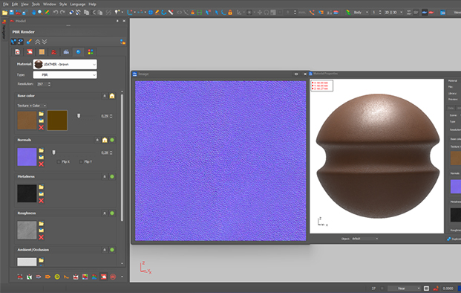Switch to the orange grid texture tab
This screenshot has width=461, height=293.
42,52
